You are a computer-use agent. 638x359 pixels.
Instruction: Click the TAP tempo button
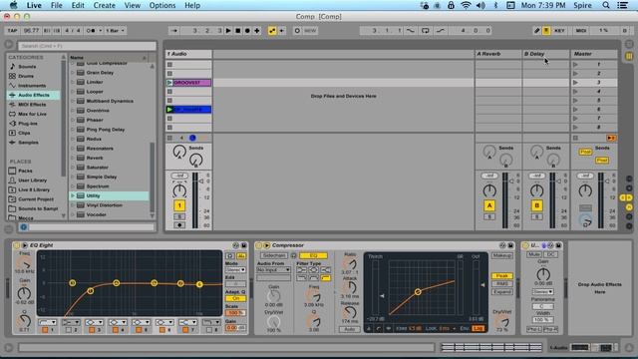click(x=12, y=31)
